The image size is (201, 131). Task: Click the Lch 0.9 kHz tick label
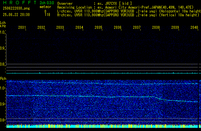coord(3,48)
